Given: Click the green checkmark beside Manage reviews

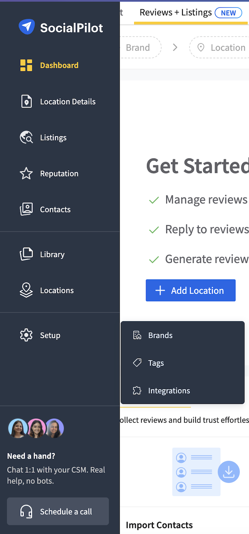Looking at the screenshot, I should [154, 200].
